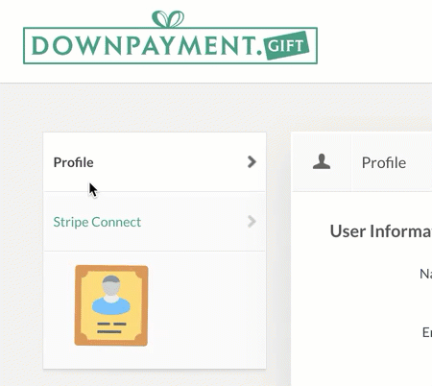Screen dimensions: 432x386
Task: Expand the chevron arrow beside Stripe Connect
Action: pyautogui.click(x=252, y=222)
